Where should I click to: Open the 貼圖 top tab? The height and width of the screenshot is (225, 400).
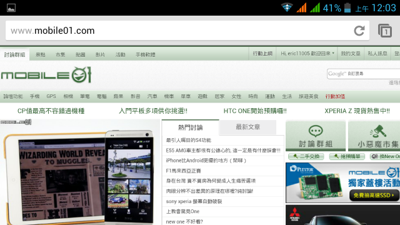coord(81,54)
